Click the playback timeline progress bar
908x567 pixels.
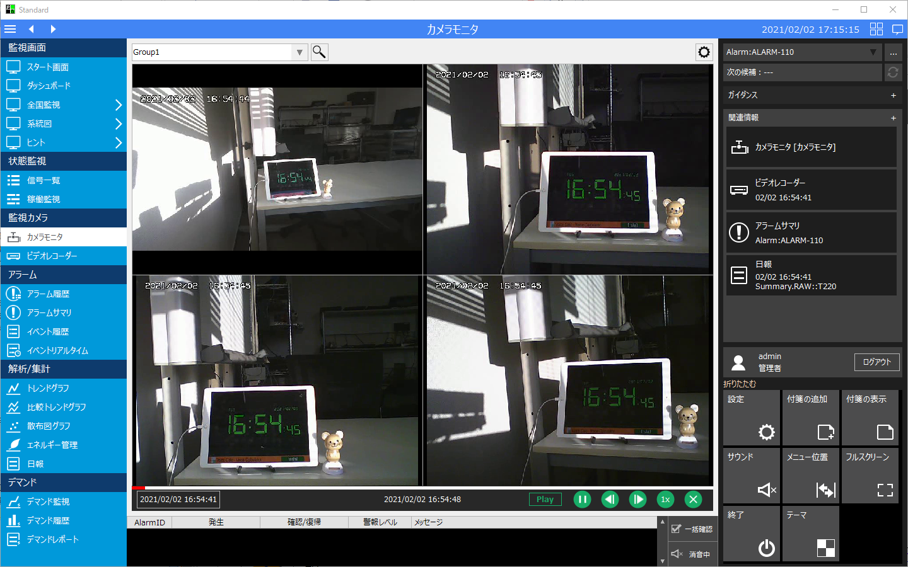[x=422, y=488]
